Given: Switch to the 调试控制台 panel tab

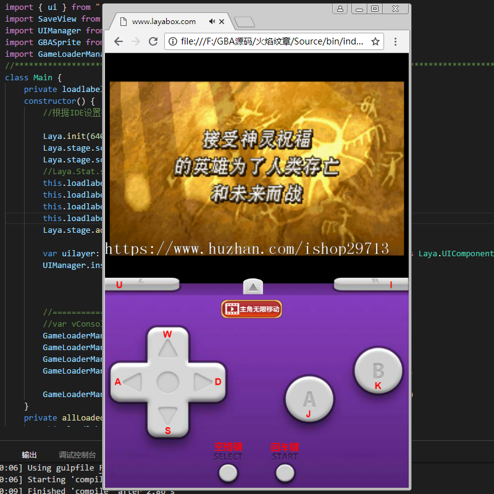Looking at the screenshot, I should click(x=77, y=454).
